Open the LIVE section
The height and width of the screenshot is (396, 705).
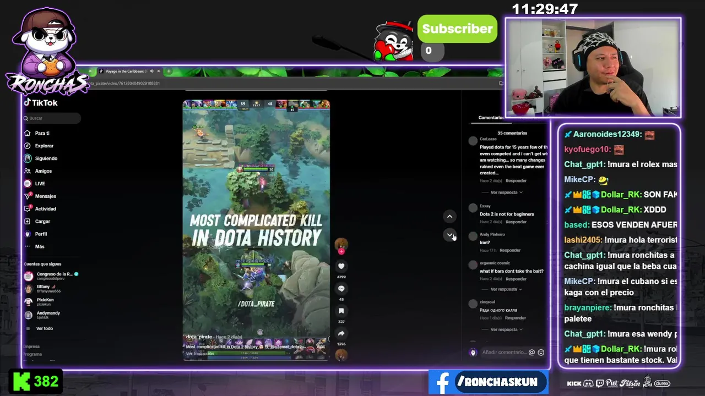click(35, 184)
